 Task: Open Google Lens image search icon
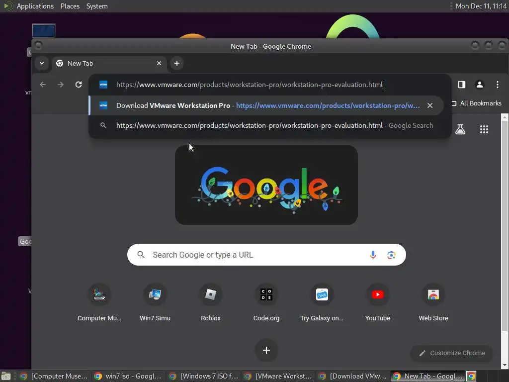point(391,255)
